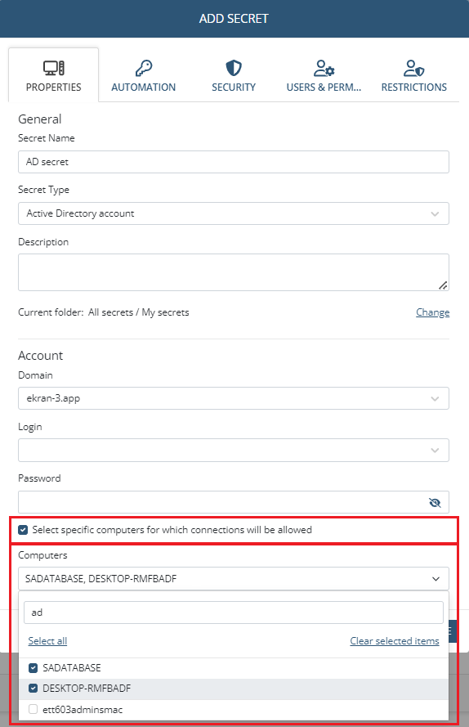Screen dimensions: 469x727
Task: Click the Automation key icon
Action: tap(144, 68)
